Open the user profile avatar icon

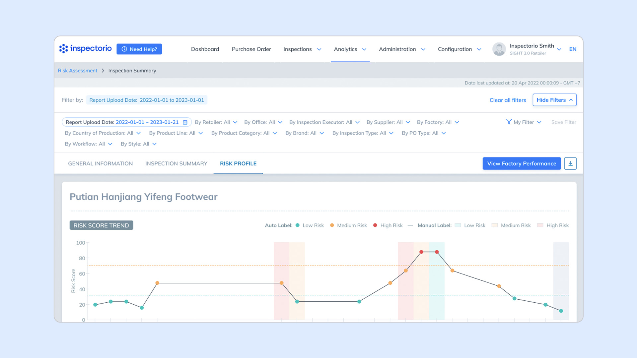[x=499, y=49]
